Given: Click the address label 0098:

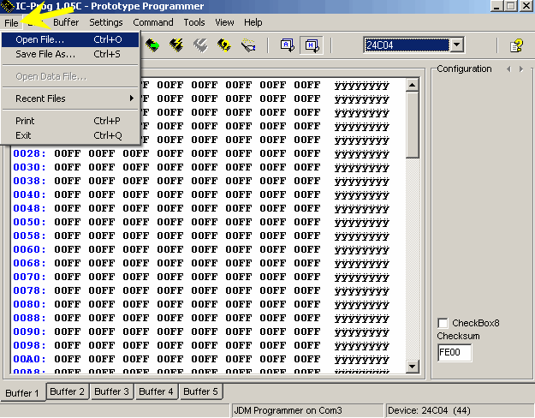Looking at the screenshot, I should coord(29,345).
